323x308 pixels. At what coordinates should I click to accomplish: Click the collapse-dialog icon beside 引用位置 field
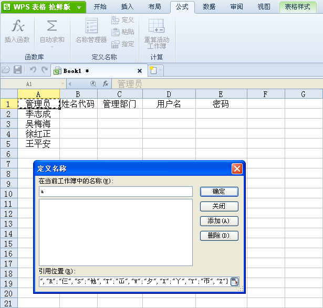[235, 281]
